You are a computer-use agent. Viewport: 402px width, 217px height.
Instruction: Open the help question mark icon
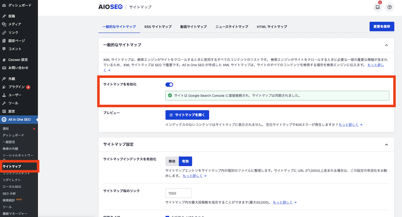click(389, 7)
